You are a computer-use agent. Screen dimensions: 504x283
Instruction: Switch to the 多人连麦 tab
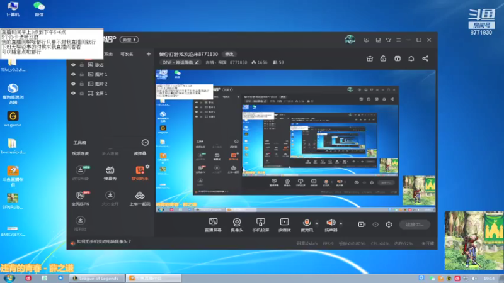pos(110,153)
